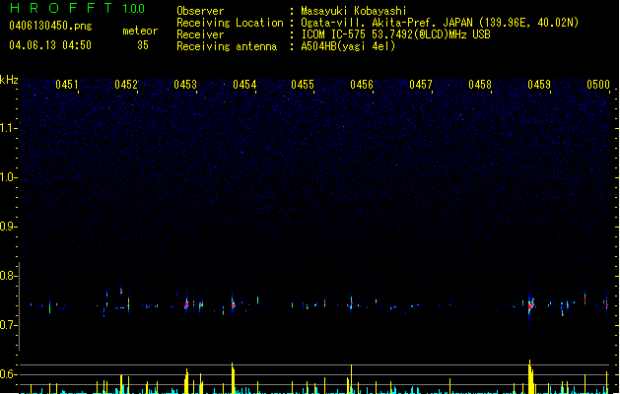
Task: Click the 'meteor' label
Action: point(140,31)
